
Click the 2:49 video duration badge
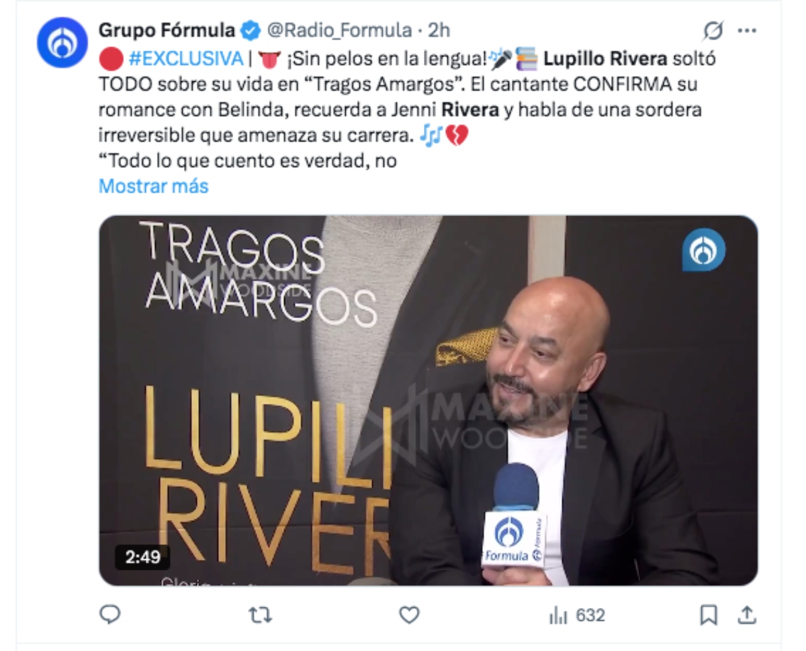click(142, 558)
